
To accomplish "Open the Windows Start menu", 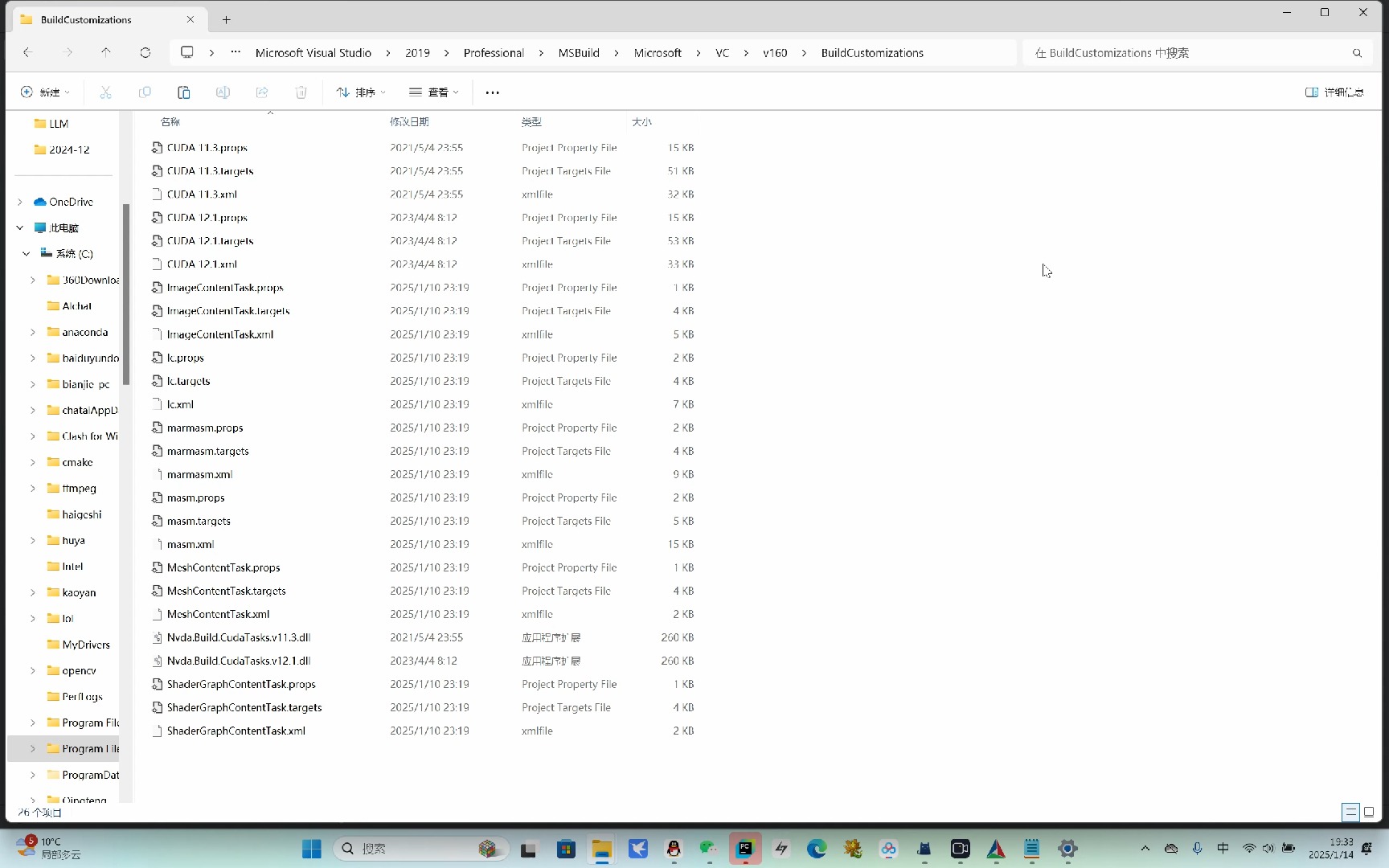I will [312, 849].
